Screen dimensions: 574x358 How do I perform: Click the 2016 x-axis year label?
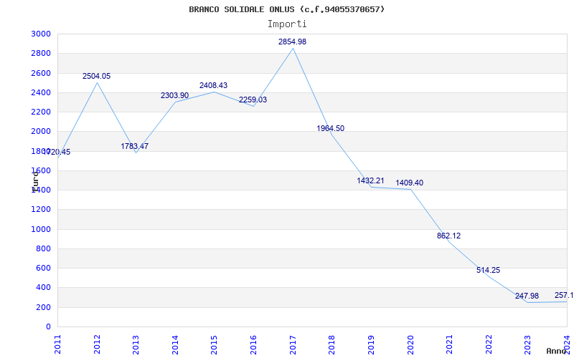[253, 344]
